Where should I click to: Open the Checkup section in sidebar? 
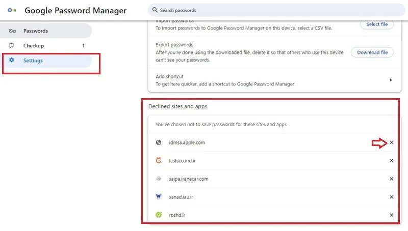pos(46,46)
